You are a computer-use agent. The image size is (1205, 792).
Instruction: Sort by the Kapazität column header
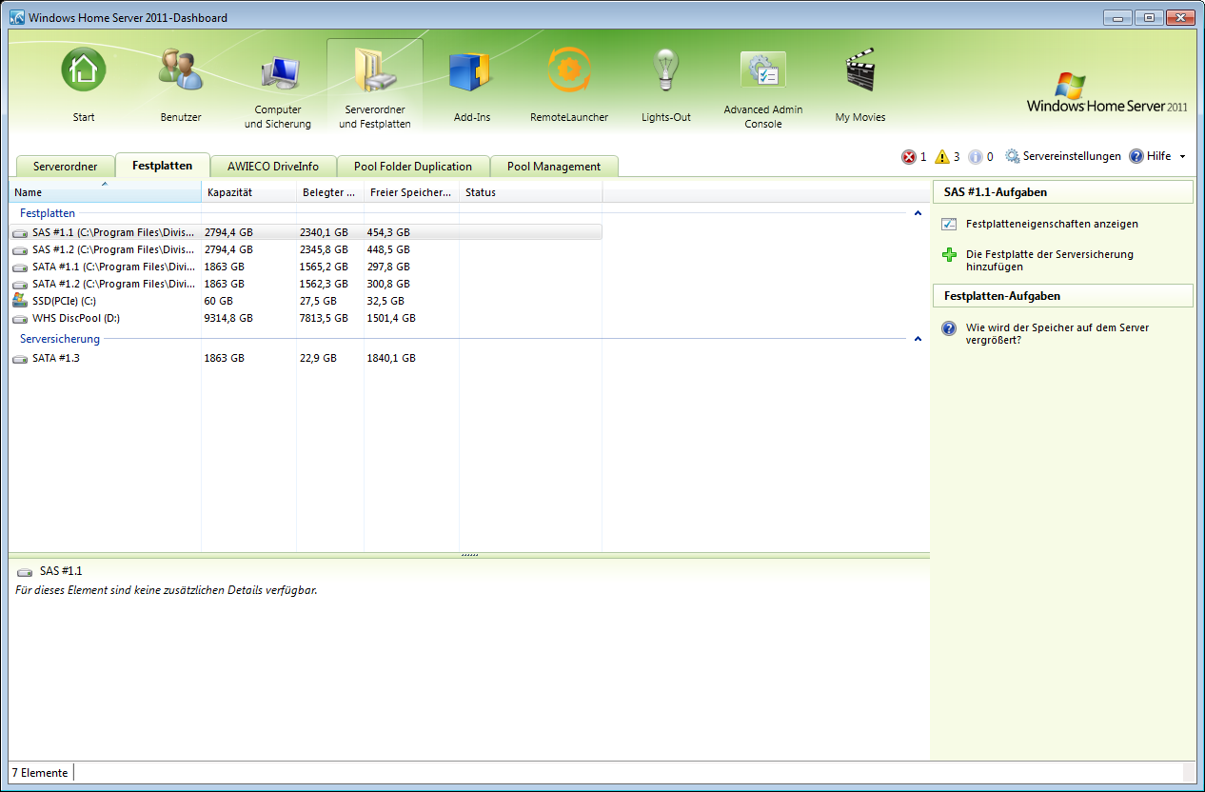tap(249, 192)
